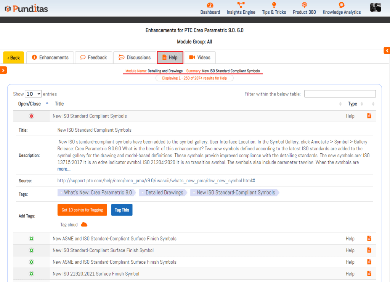
Task: Open document icon for New ISO Standard-Compliant Symbols row
Action: click(369, 116)
